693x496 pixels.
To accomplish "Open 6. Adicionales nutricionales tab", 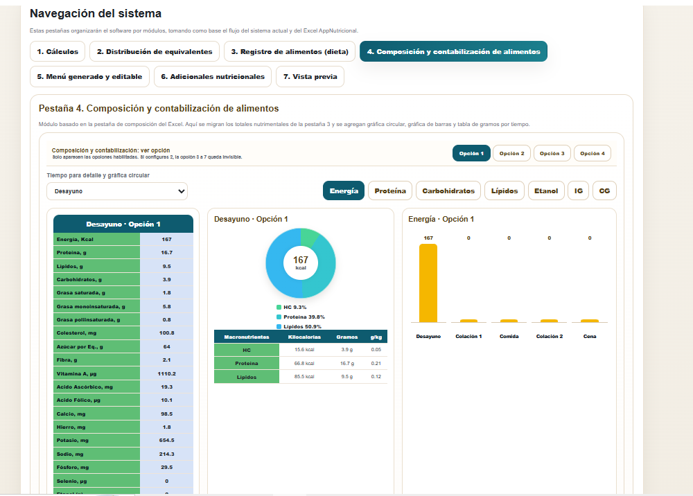I will tap(213, 76).
